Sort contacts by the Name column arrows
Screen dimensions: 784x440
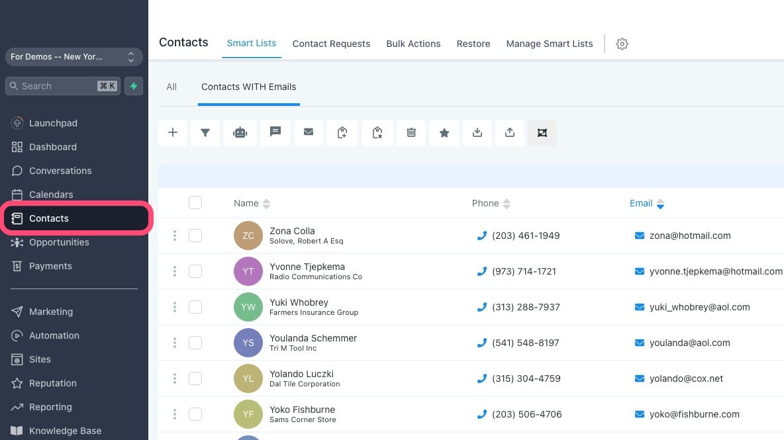click(266, 204)
